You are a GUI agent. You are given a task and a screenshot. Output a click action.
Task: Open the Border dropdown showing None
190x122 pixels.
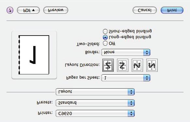[x=126, y=53]
